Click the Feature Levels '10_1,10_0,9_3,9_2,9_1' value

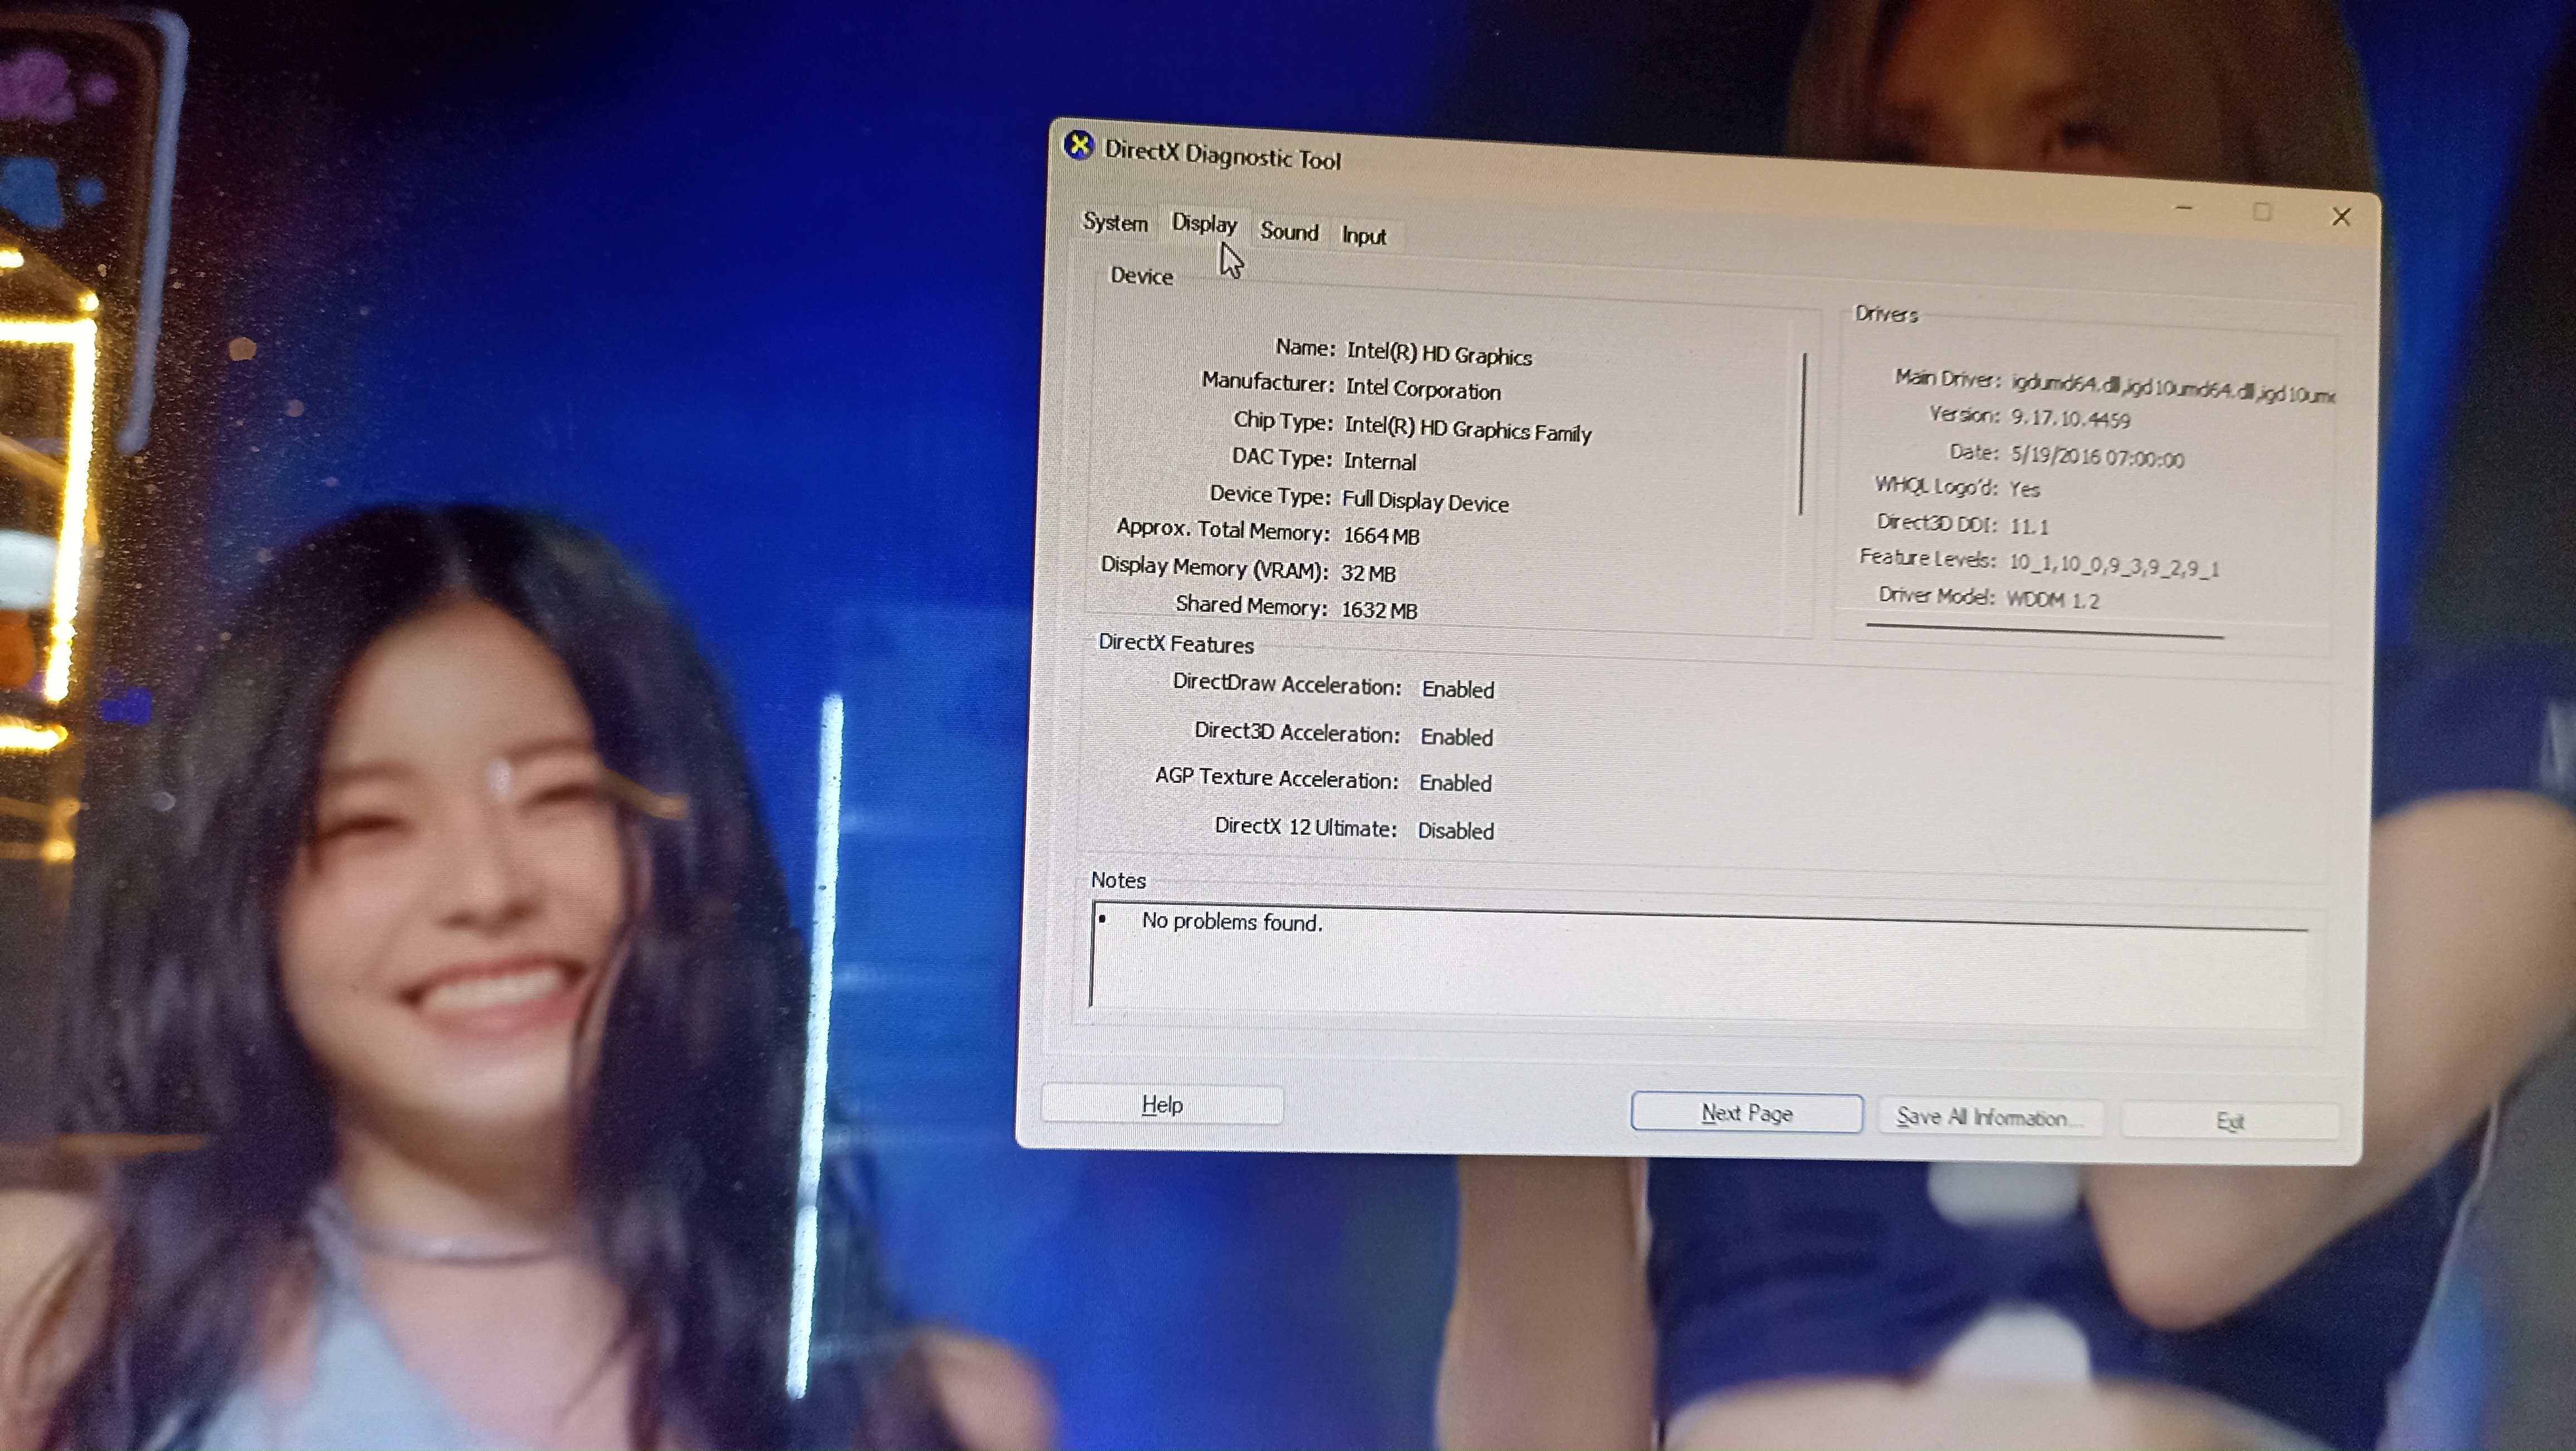click(2114, 565)
